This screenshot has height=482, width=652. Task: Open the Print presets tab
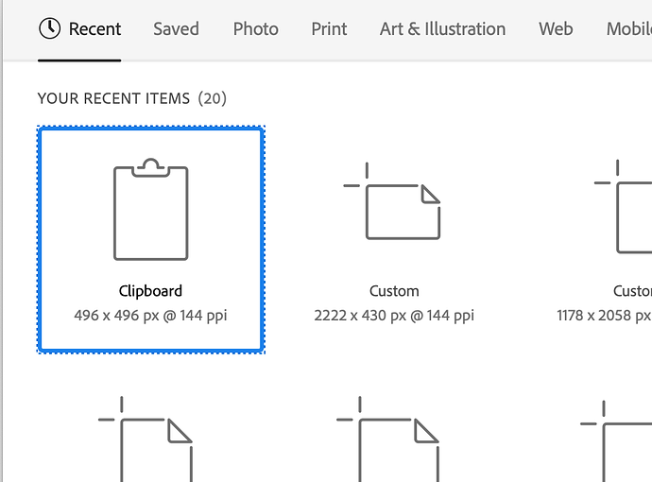point(329,29)
